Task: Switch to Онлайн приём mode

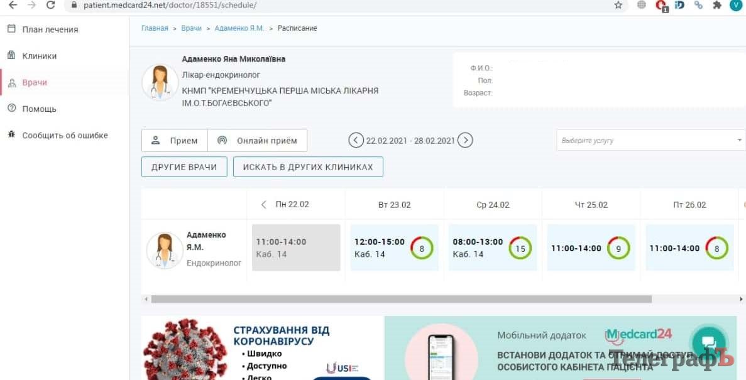Action: point(258,141)
